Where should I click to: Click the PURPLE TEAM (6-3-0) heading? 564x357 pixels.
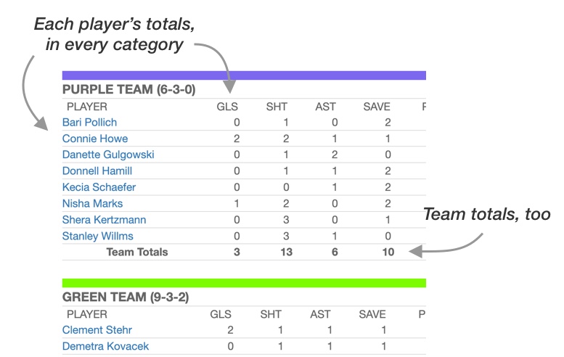tap(128, 90)
